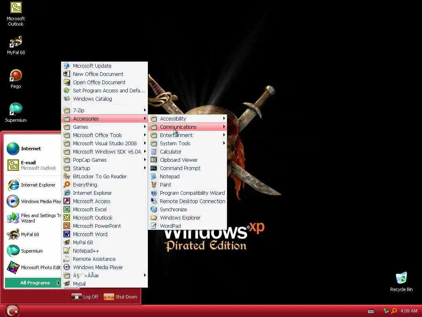Open Windows Catalog from All Programs
This screenshot has width=422, height=317.
click(x=104, y=99)
